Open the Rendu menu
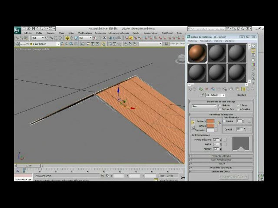This screenshot has height=208, width=278. 136,33
